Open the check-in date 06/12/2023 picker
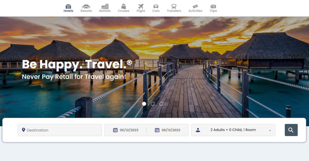 pyautogui.click(x=129, y=130)
